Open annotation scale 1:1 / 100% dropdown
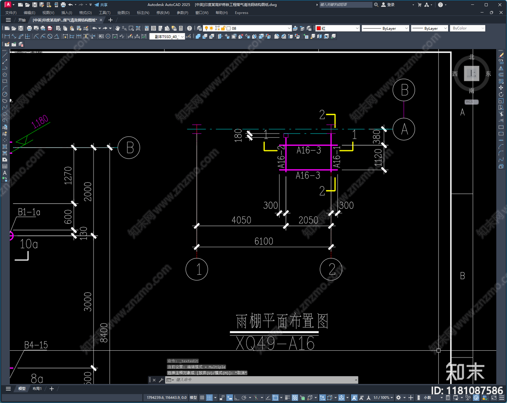The image size is (507, 403). [x=383, y=398]
